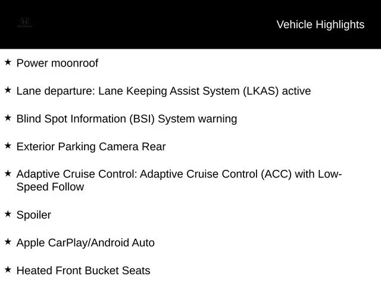
Task: Click the Honda logo in header
Action: (24, 23)
